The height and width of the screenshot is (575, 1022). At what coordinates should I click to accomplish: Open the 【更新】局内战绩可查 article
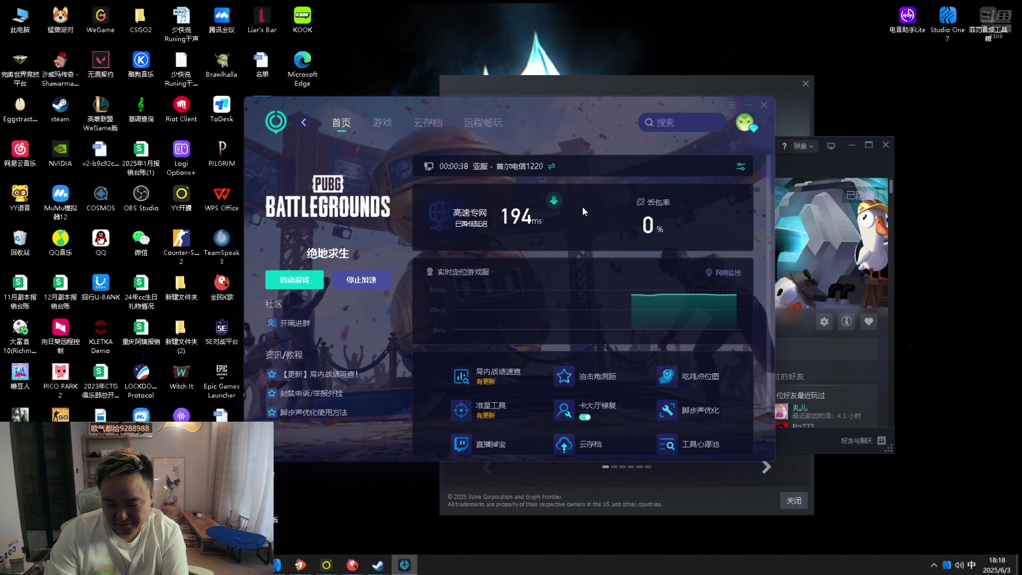pyautogui.click(x=313, y=374)
